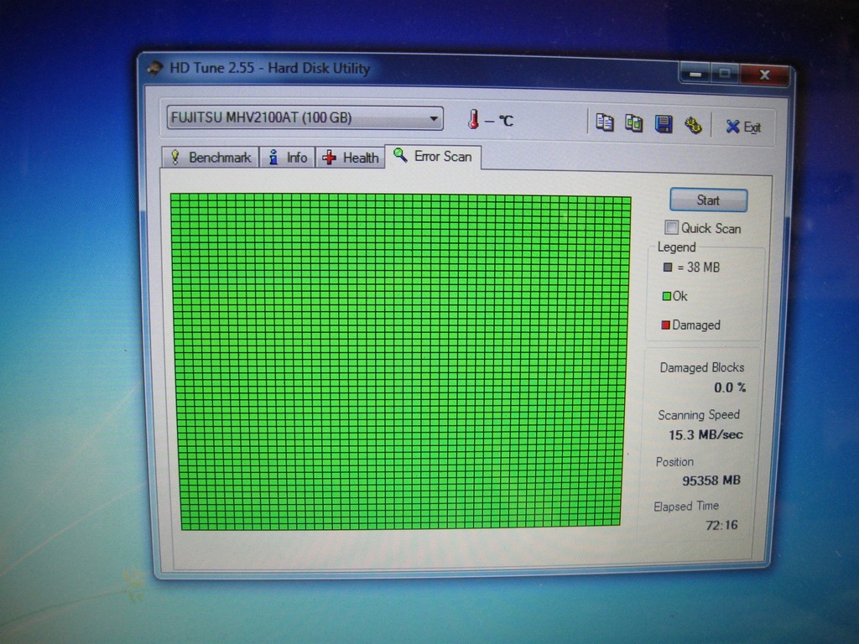
Task: Click the gray 38 MB legend swatch
Action: (667, 267)
